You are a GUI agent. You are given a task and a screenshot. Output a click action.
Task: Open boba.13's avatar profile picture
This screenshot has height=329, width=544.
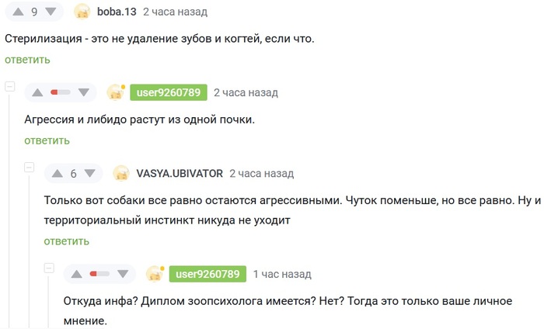point(82,12)
